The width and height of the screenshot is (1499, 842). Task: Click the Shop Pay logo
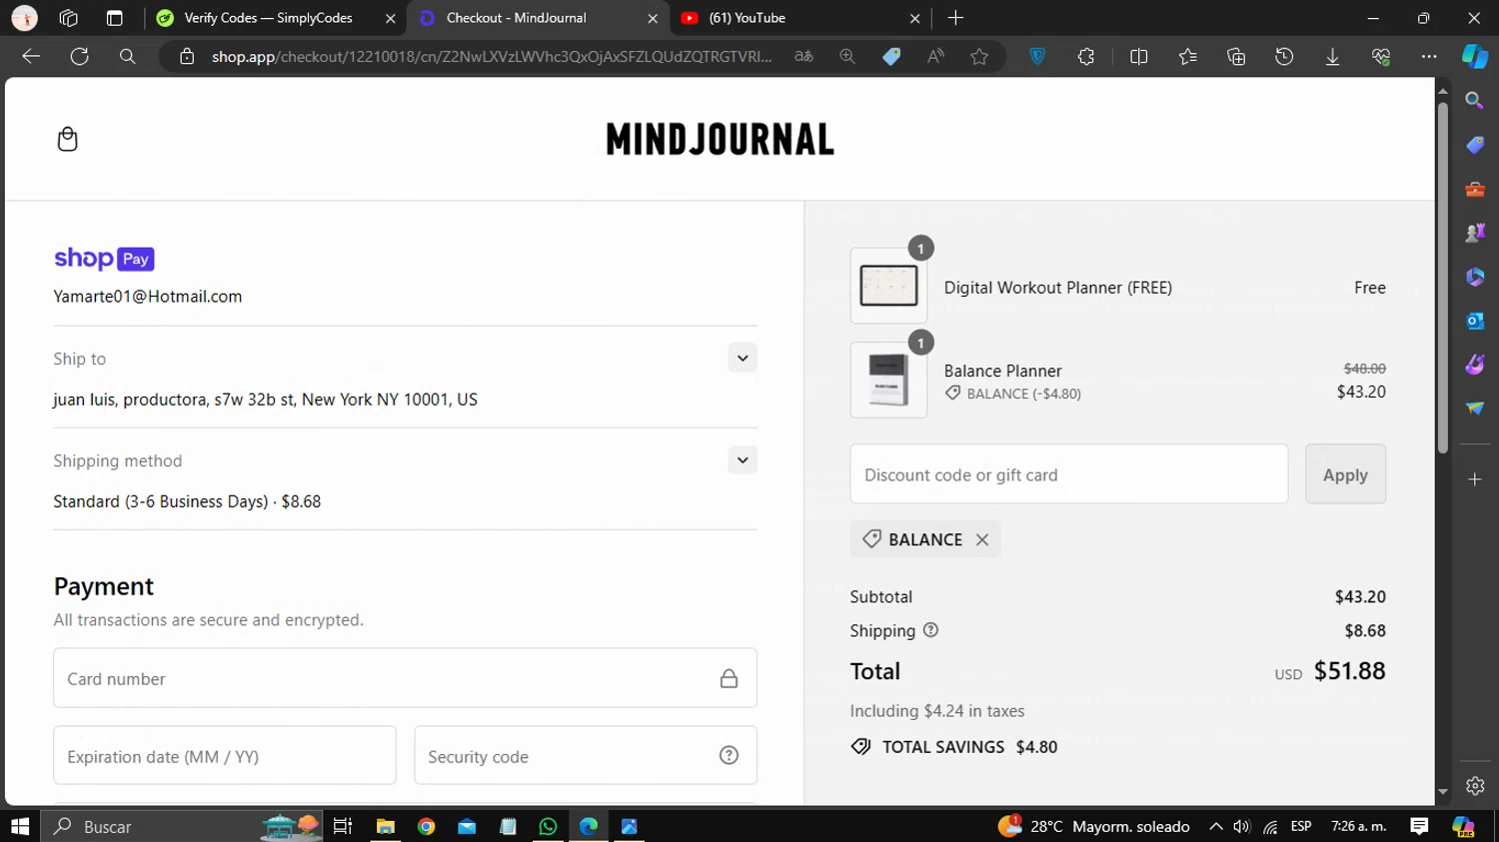click(104, 259)
